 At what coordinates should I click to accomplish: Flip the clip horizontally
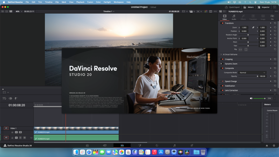(x=240, y=49)
